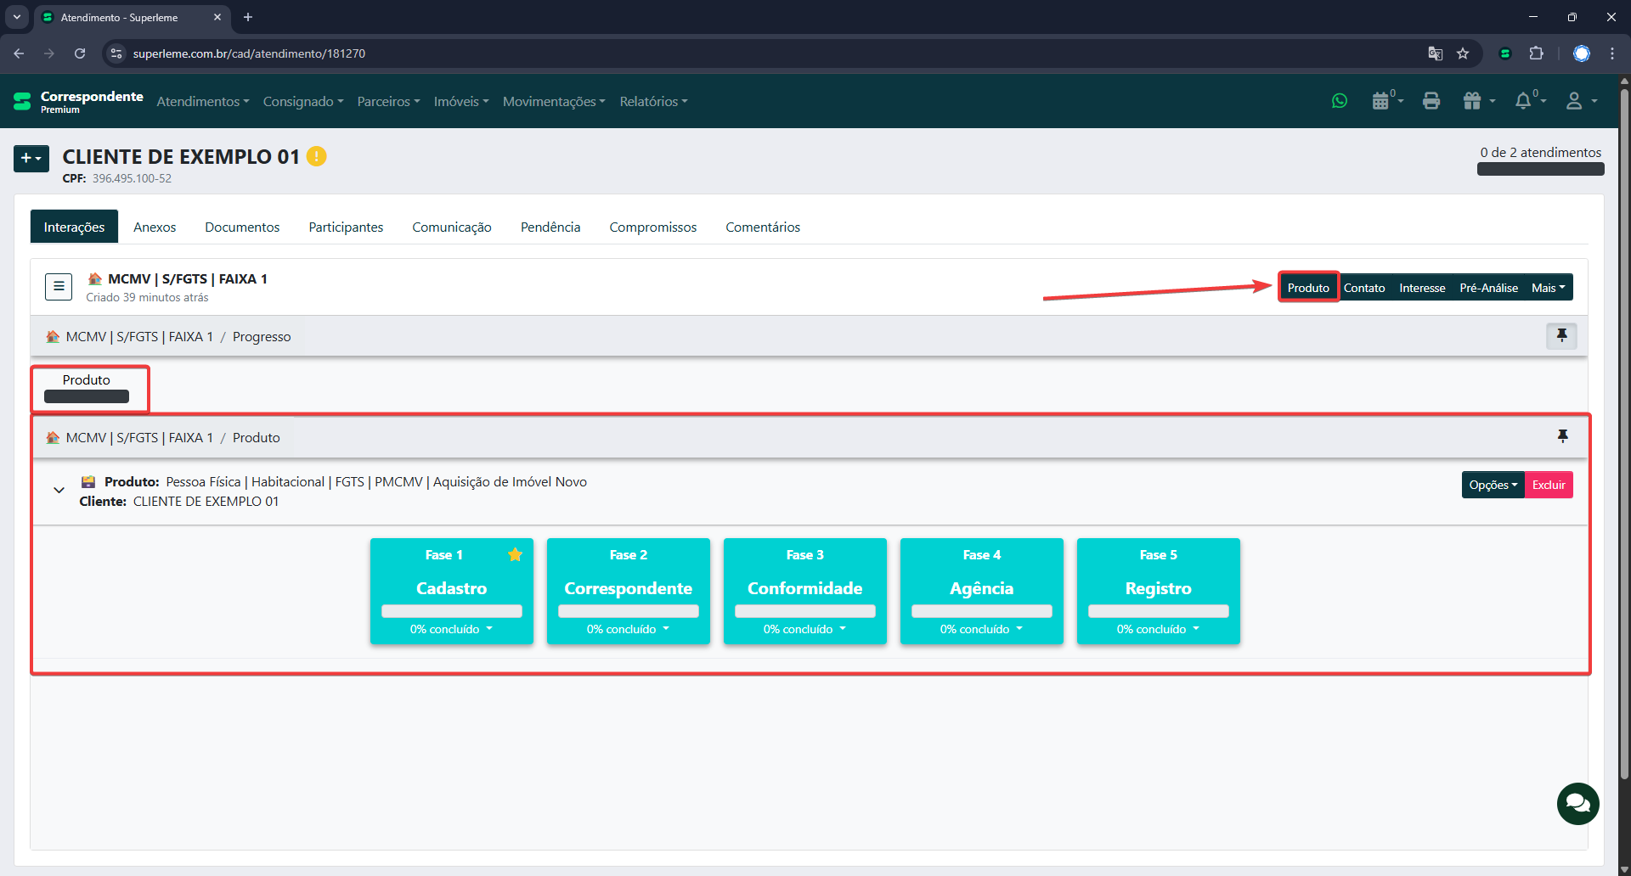Collapse the Produto details chevron
This screenshot has width=1631, height=876.
59,490
